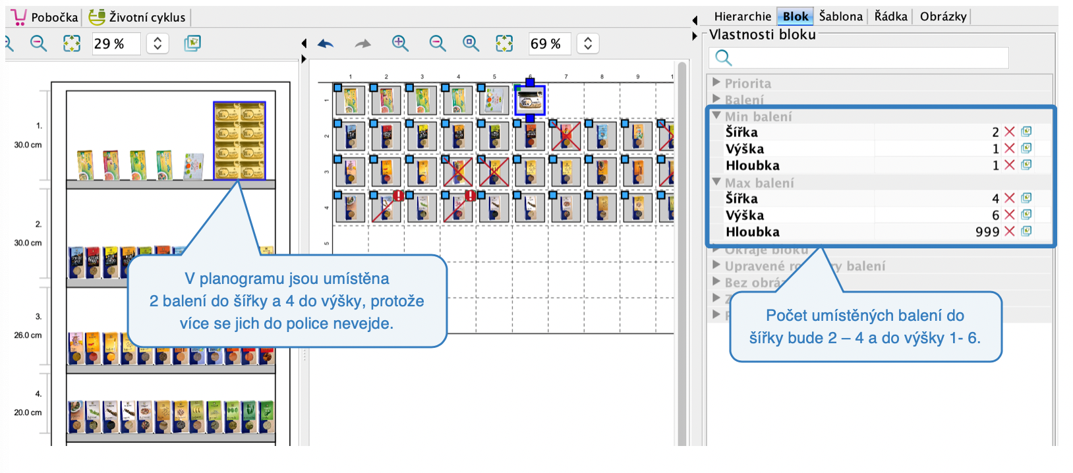
Task: Clear Max balení Šířka with red X
Action: click(1010, 198)
